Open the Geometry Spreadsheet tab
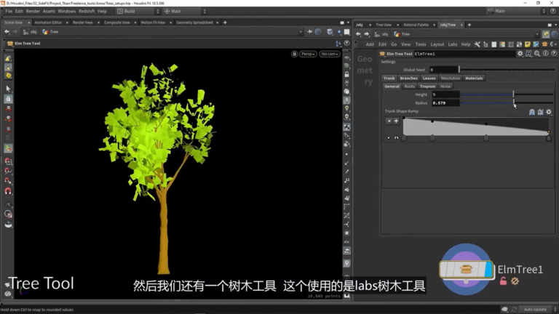 click(194, 23)
